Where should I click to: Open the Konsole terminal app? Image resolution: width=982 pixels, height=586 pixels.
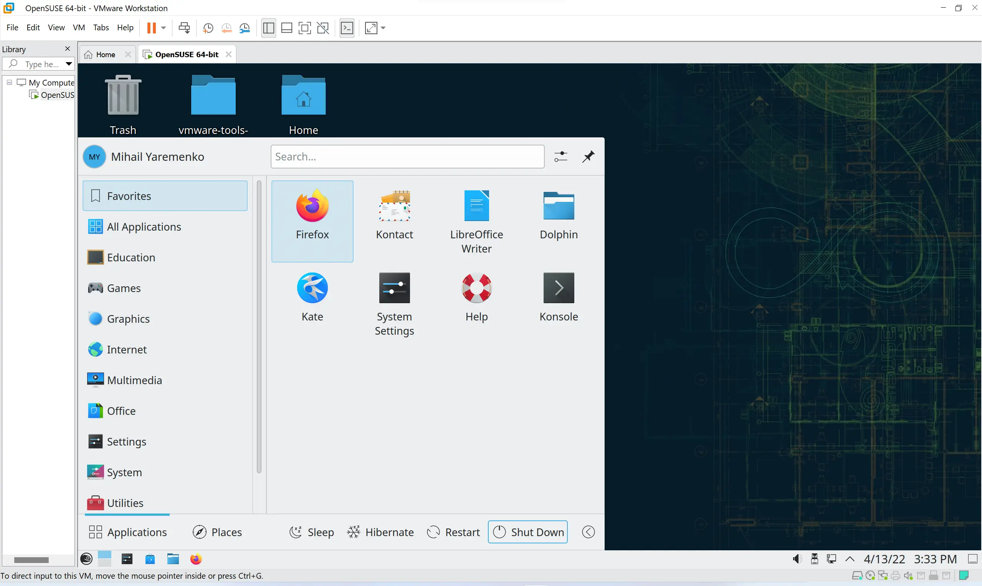(x=559, y=297)
